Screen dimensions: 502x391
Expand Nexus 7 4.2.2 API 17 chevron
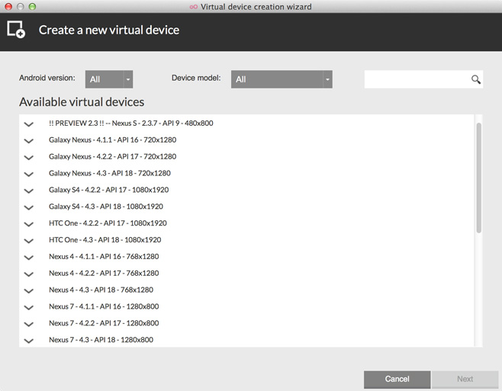point(29,323)
